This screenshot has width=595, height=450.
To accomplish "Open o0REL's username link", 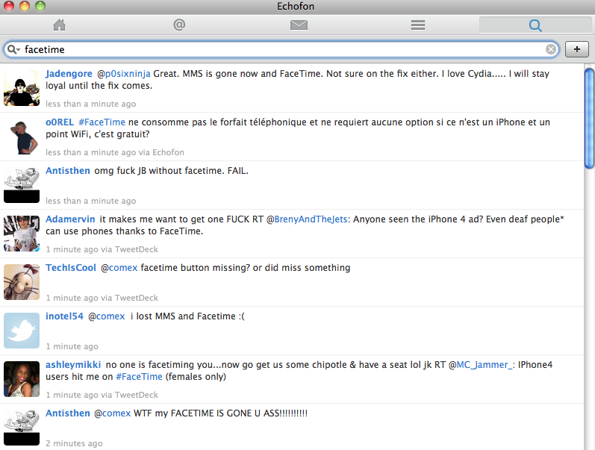I will [60, 122].
